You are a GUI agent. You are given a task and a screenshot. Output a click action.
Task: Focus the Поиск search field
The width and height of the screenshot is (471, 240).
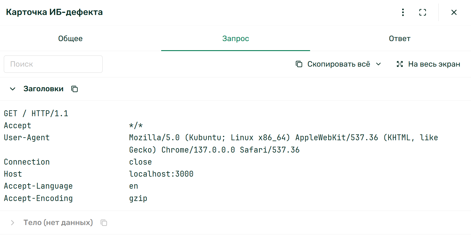[x=53, y=64]
